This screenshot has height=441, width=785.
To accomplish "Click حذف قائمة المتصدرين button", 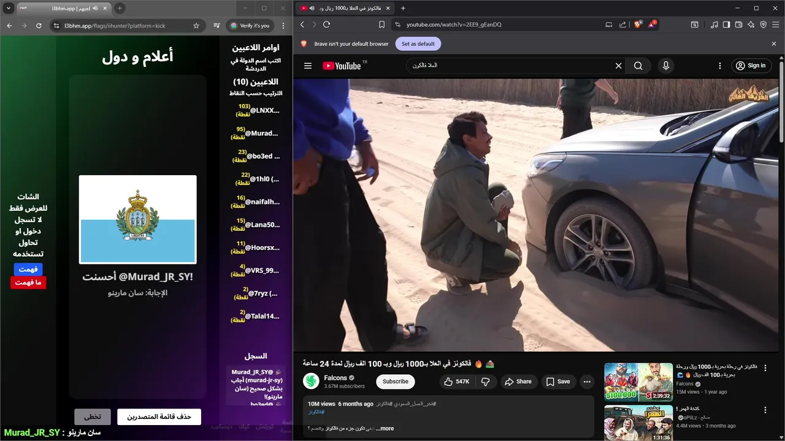I will click(x=159, y=417).
